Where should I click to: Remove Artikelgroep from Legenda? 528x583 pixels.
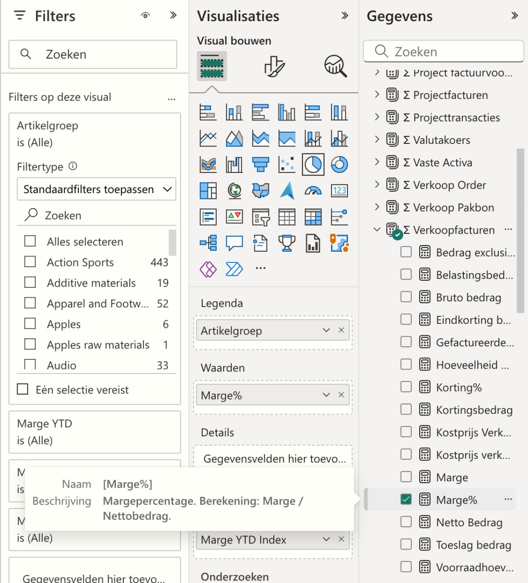tap(341, 330)
